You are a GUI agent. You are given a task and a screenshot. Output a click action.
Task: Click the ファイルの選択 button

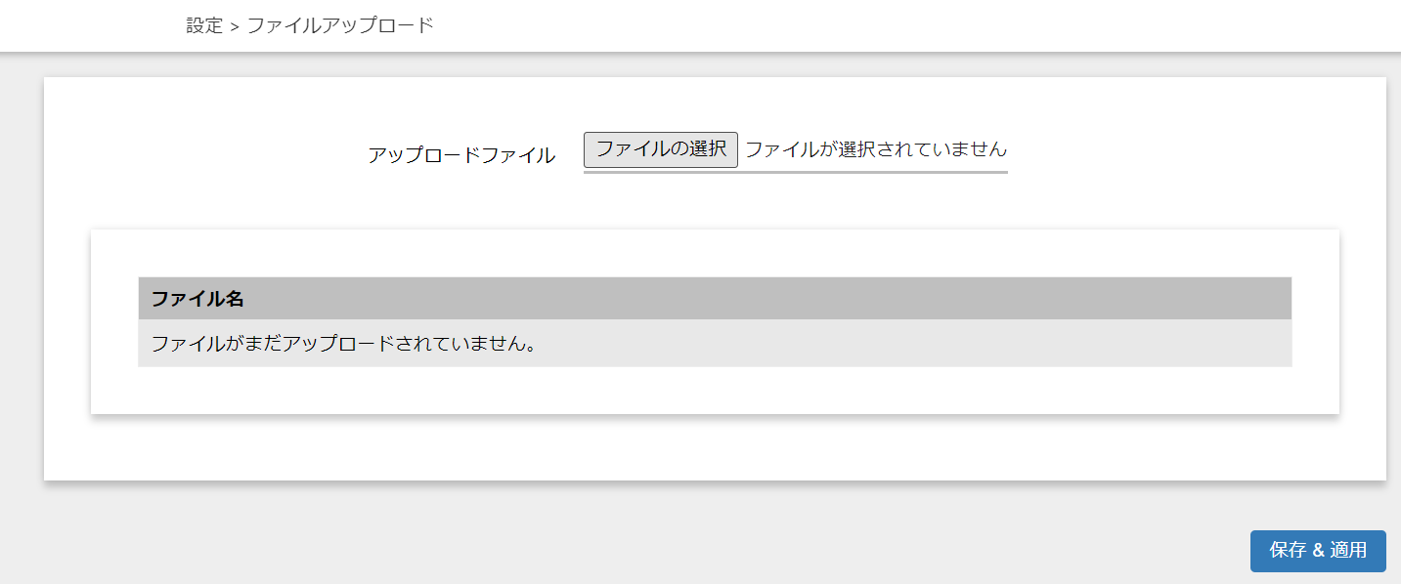[661, 149]
